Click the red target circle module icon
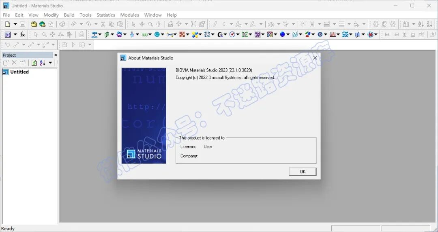438x232 pixels. [x=232, y=34]
